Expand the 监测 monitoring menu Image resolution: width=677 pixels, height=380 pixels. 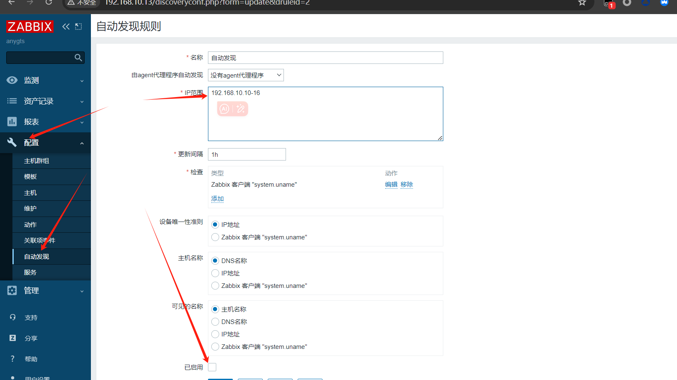click(45, 80)
